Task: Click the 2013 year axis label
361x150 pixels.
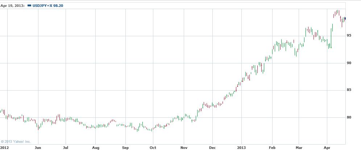Action: pyautogui.click(x=241, y=147)
